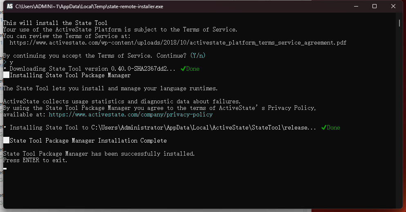Maximize the installer console window
406x212 pixels.
[374, 7]
